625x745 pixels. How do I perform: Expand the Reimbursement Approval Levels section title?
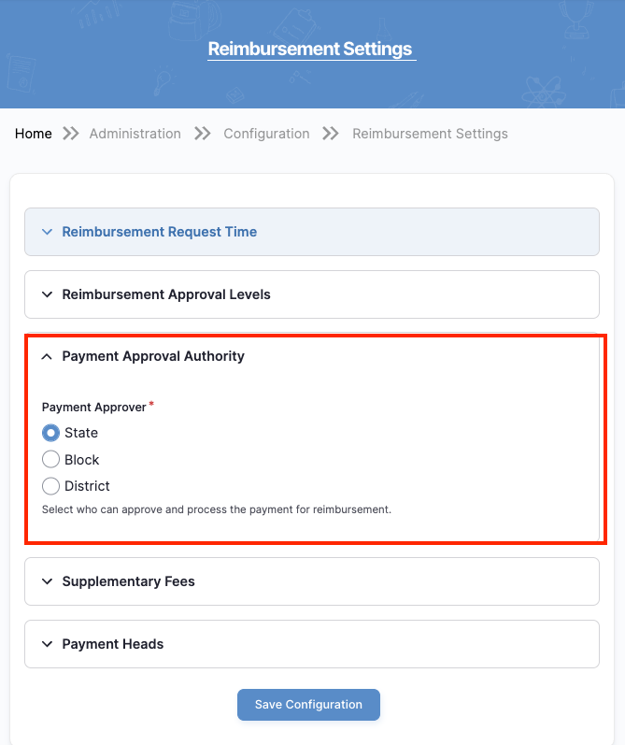pos(166,294)
